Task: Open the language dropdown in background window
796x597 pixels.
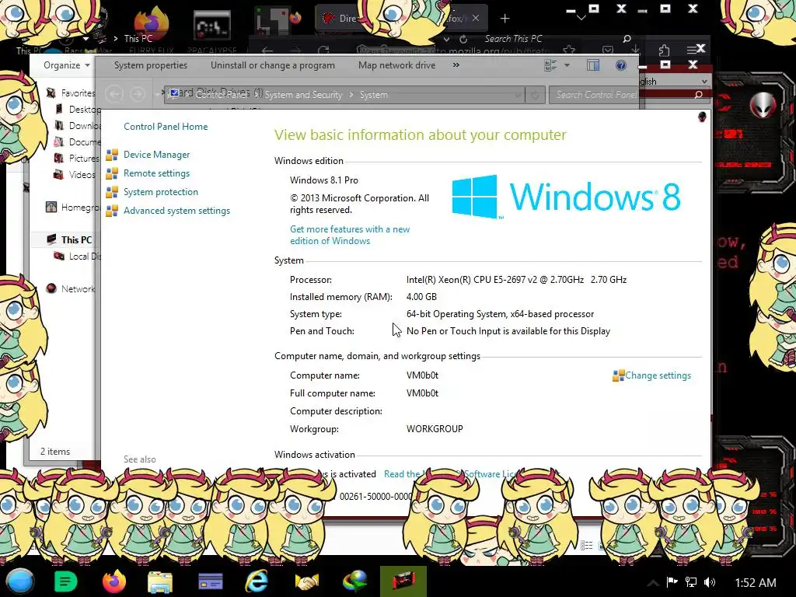Action: coord(704,81)
